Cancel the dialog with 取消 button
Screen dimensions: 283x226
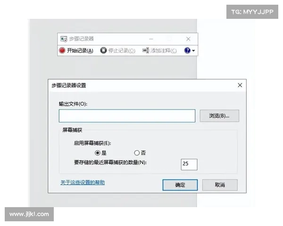tap(220, 185)
